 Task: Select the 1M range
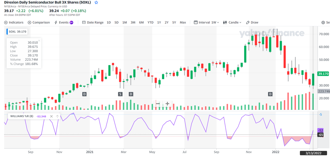point(125,22)
